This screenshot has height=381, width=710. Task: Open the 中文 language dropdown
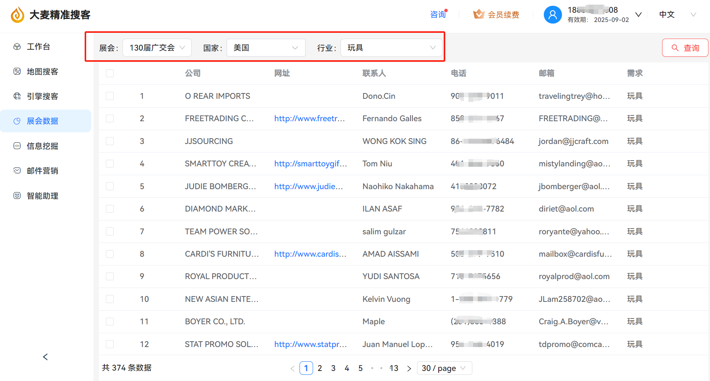(677, 15)
